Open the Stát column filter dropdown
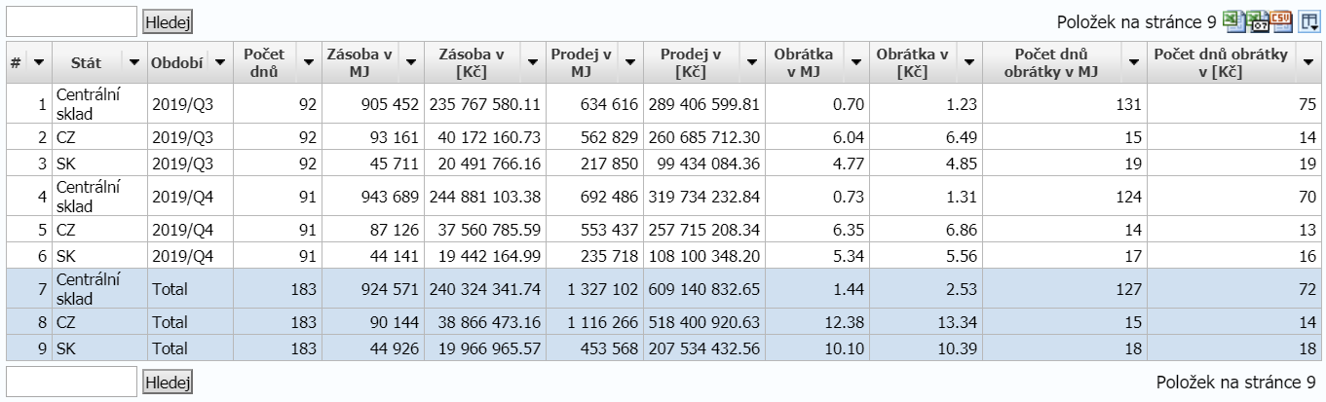The height and width of the screenshot is (402, 1326). (x=134, y=62)
